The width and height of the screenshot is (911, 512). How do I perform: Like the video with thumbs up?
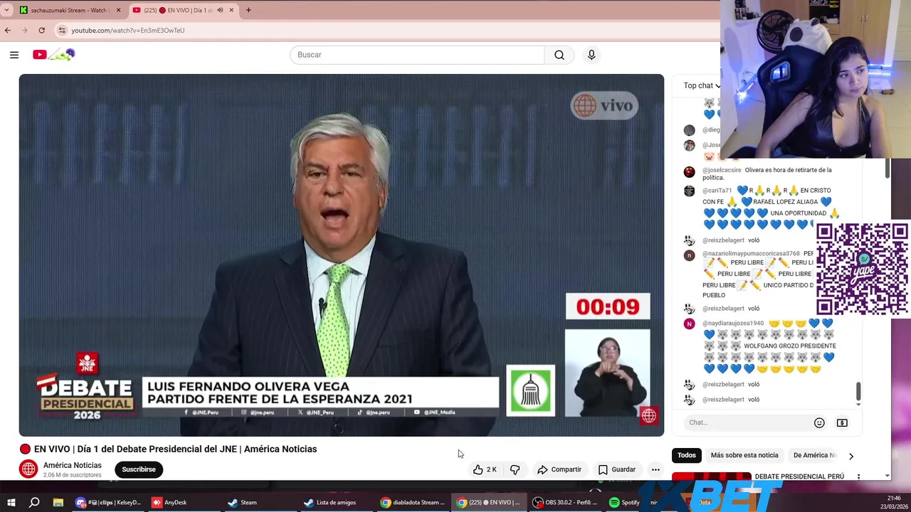485,469
